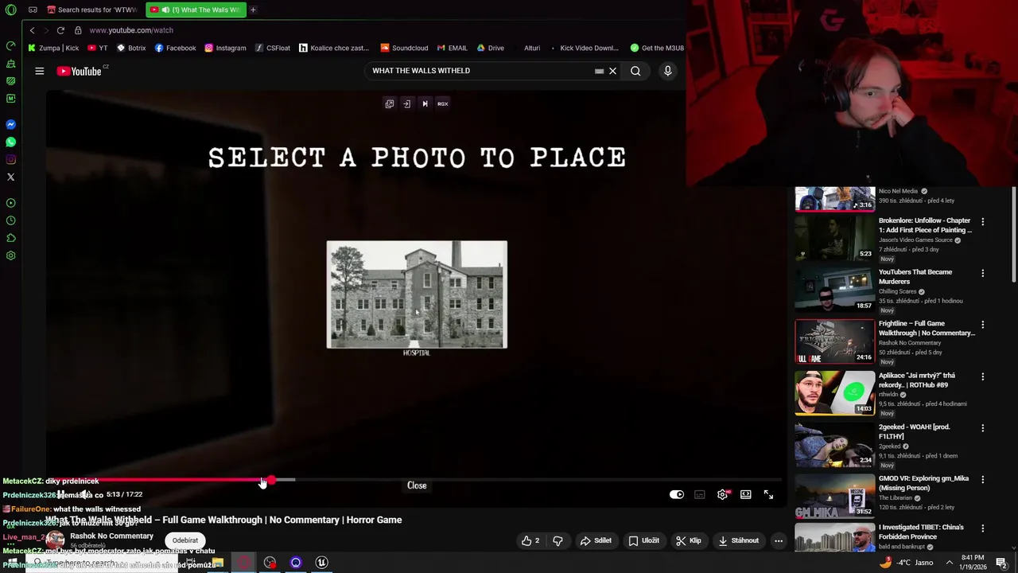Dislike the video

[558, 540]
